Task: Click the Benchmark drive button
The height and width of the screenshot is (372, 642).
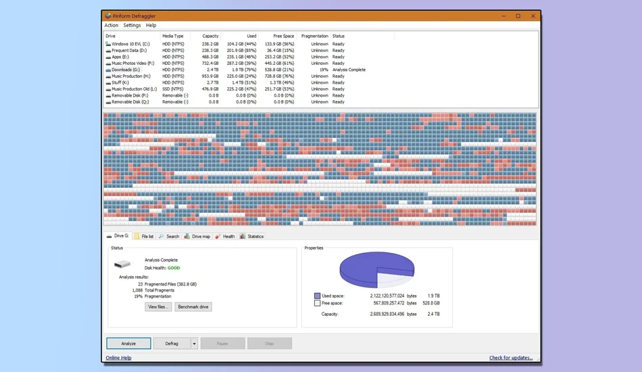Action: 193,307
